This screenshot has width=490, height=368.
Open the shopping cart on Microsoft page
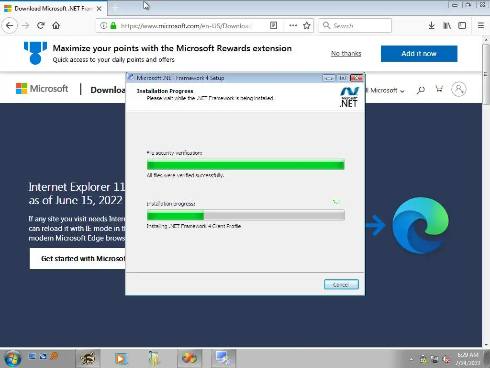click(x=439, y=89)
